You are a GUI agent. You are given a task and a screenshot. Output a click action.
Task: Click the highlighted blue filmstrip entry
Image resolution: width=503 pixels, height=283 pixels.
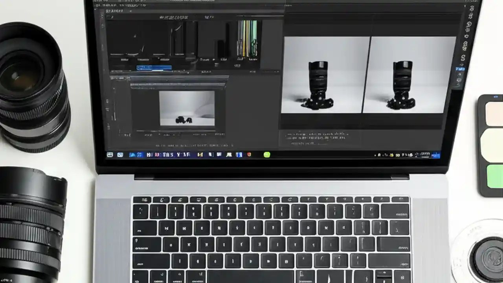coord(153,68)
